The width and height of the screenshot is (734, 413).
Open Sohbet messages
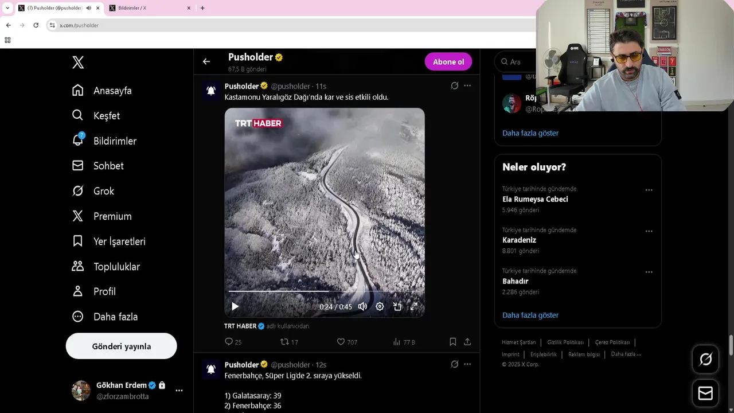(x=98, y=166)
